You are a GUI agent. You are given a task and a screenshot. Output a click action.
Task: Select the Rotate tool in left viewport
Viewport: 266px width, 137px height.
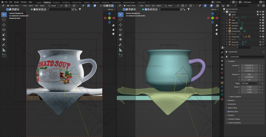click(x=4, y=30)
